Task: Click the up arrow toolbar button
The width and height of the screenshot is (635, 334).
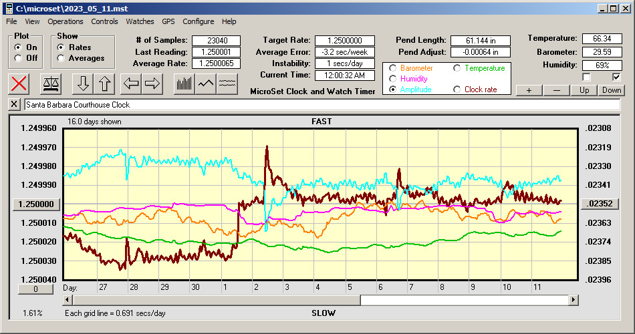Action: (104, 83)
